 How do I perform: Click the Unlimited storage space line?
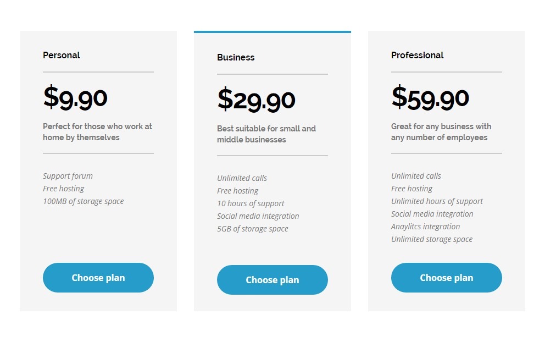(432, 239)
